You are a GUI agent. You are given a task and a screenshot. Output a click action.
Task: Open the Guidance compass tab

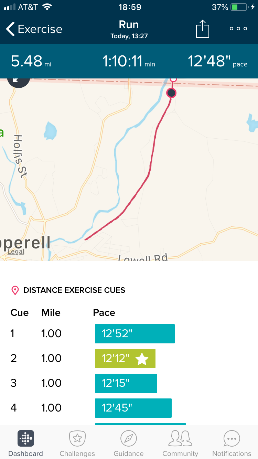point(129,444)
